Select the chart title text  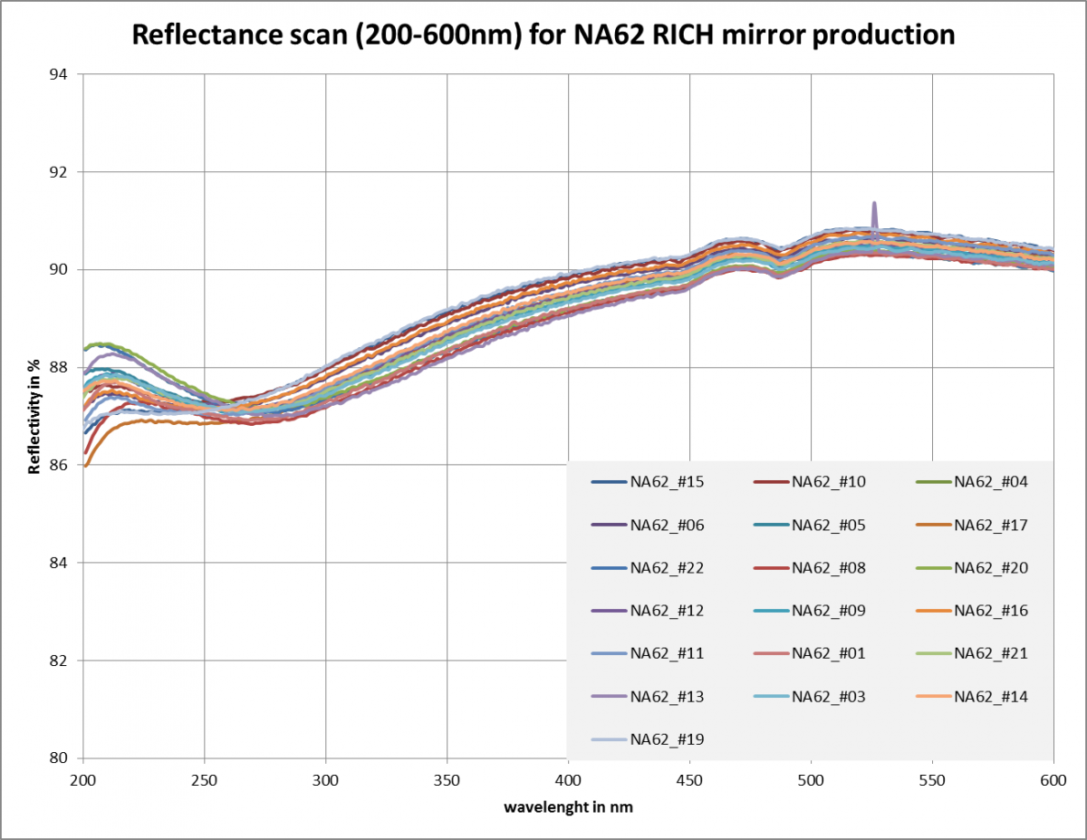pos(543,34)
